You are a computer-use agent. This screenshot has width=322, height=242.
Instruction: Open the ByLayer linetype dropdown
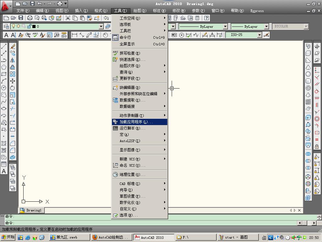(x=225, y=26)
